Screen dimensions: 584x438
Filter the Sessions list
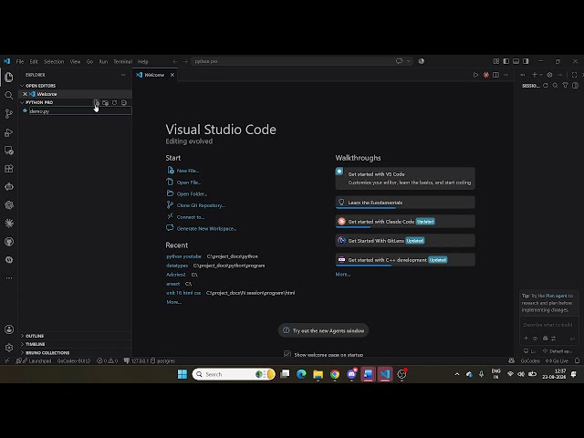[x=566, y=85]
